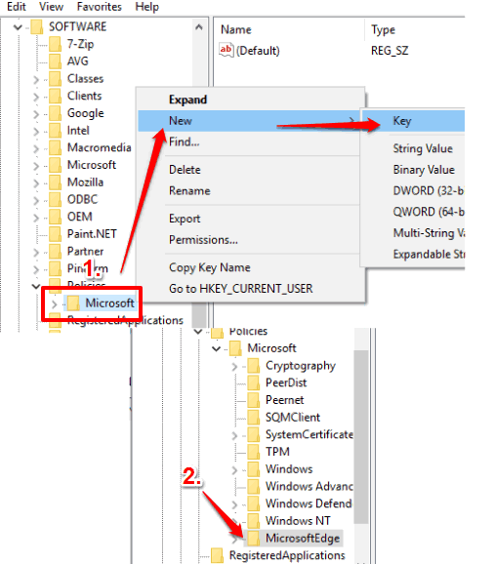
Task: Click the SQMClient folder icon
Action: pyautogui.click(x=253, y=418)
